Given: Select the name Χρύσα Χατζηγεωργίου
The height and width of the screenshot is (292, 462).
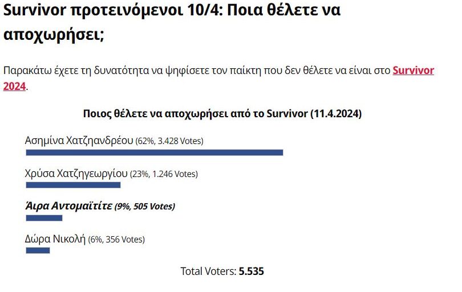Looking at the screenshot, I should coord(76,173).
